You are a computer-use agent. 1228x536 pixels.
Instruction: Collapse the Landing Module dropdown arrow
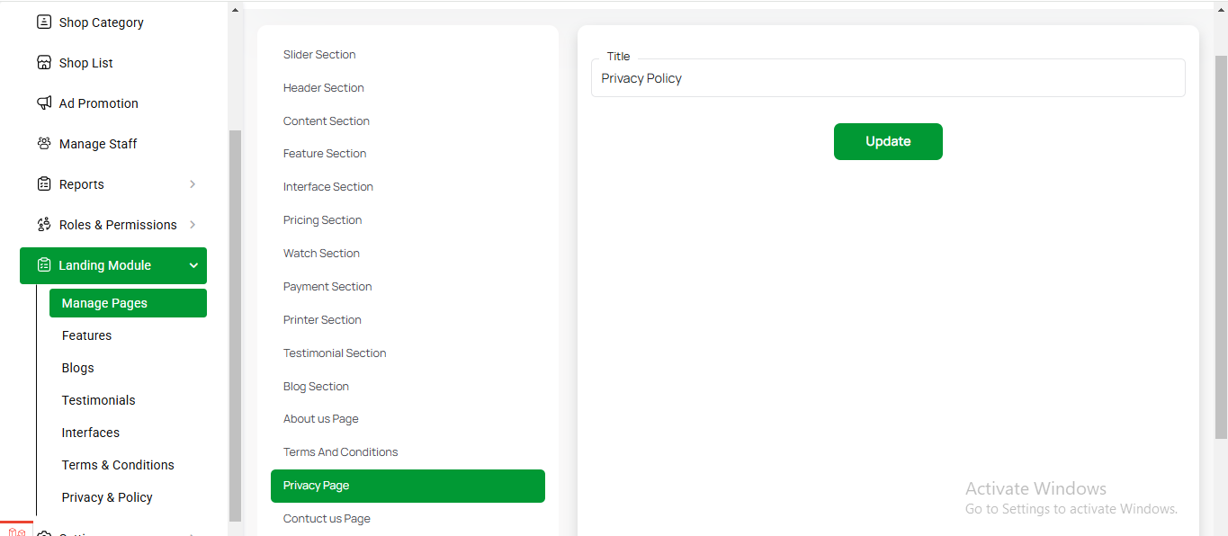click(x=193, y=265)
